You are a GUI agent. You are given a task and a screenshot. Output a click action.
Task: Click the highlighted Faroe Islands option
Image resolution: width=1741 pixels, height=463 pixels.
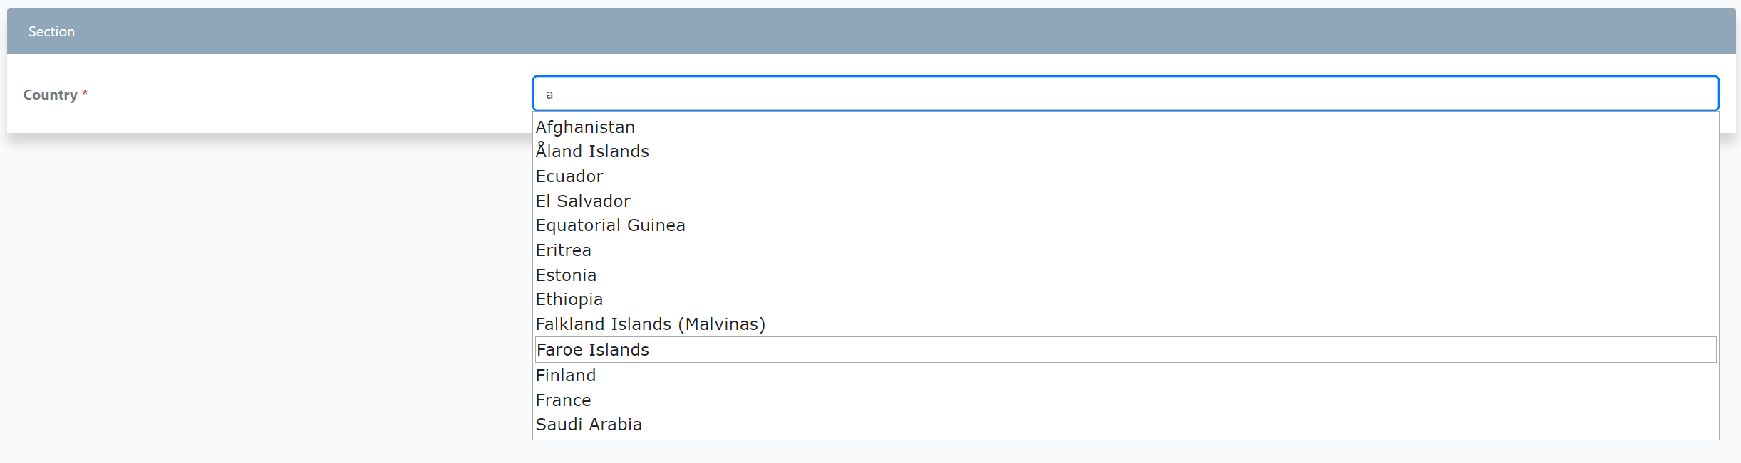[x=593, y=350]
